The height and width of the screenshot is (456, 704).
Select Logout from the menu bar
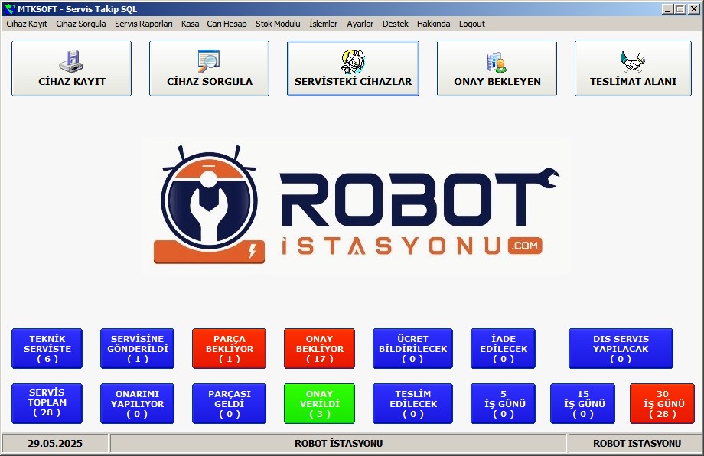[471, 24]
